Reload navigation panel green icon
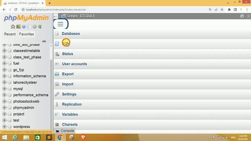 click(40, 27)
